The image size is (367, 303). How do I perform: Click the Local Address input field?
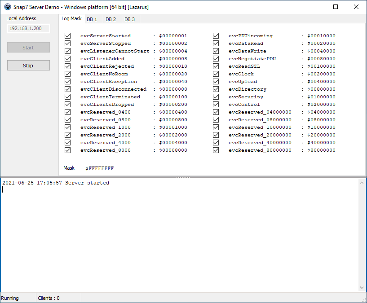28,28
